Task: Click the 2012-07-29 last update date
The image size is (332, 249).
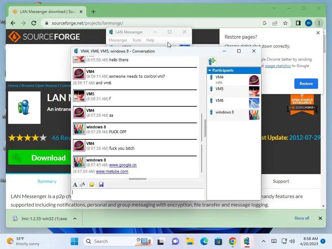Action: click(x=305, y=137)
